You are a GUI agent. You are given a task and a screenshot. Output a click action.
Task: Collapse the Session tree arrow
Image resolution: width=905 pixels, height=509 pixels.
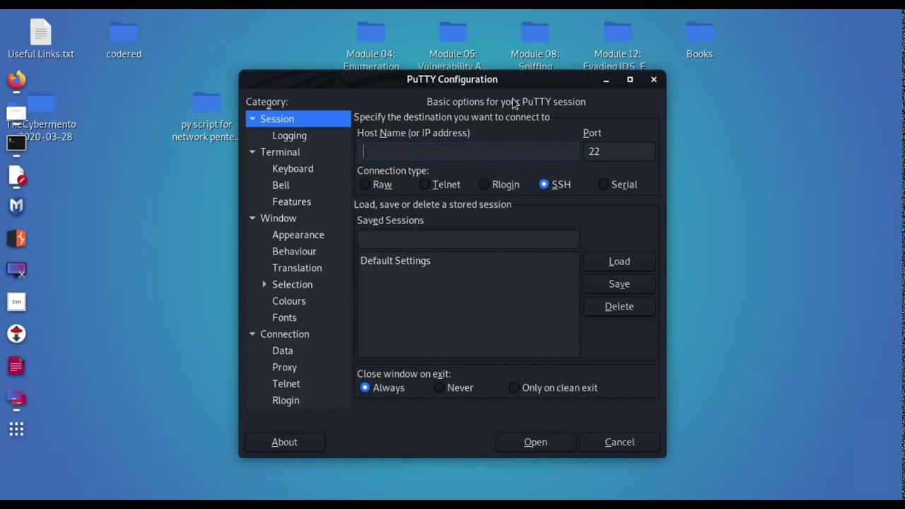tap(252, 119)
